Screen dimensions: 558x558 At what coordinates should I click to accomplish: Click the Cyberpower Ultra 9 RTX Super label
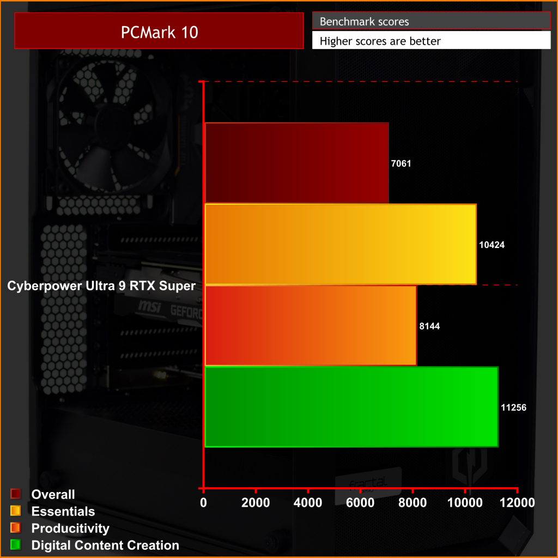click(x=101, y=286)
